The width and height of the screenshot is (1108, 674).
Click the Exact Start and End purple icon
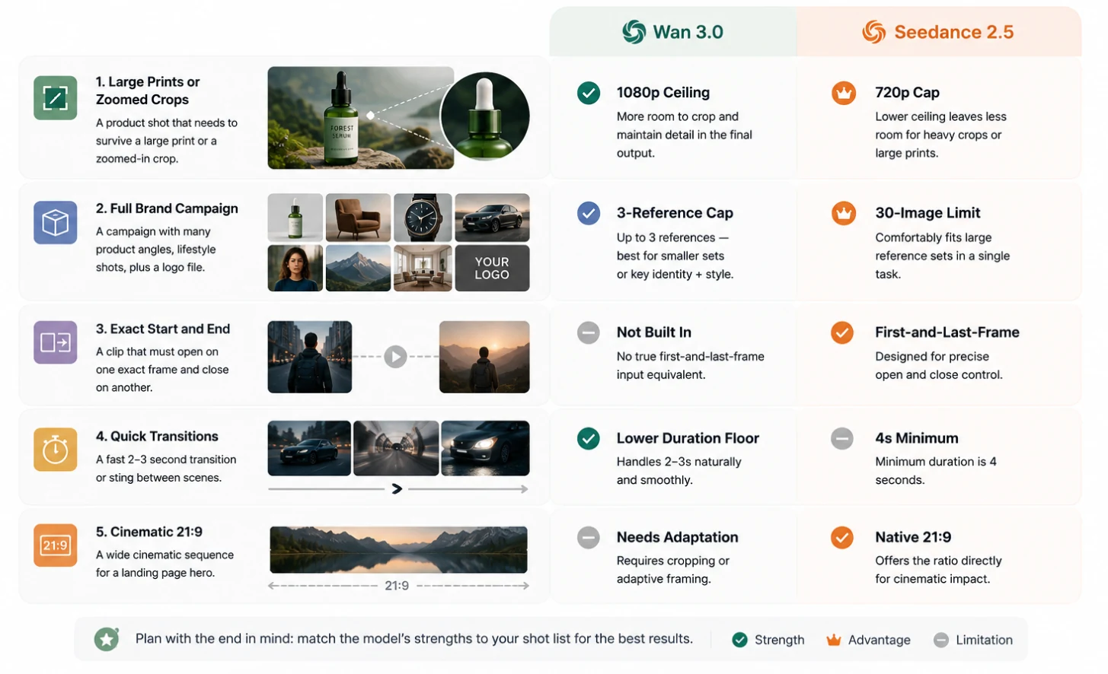[x=56, y=342]
